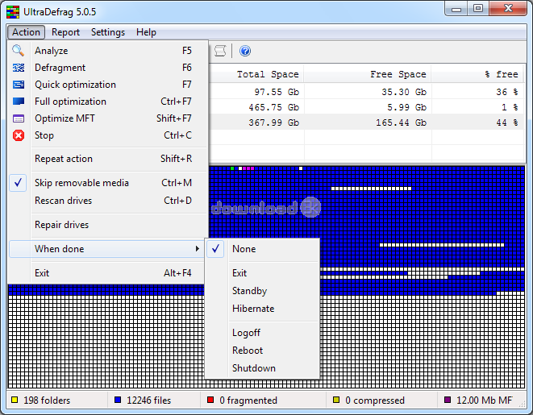This screenshot has width=533, height=415.
Task: Select Repeat action menu entry
Action: [108, 159]
